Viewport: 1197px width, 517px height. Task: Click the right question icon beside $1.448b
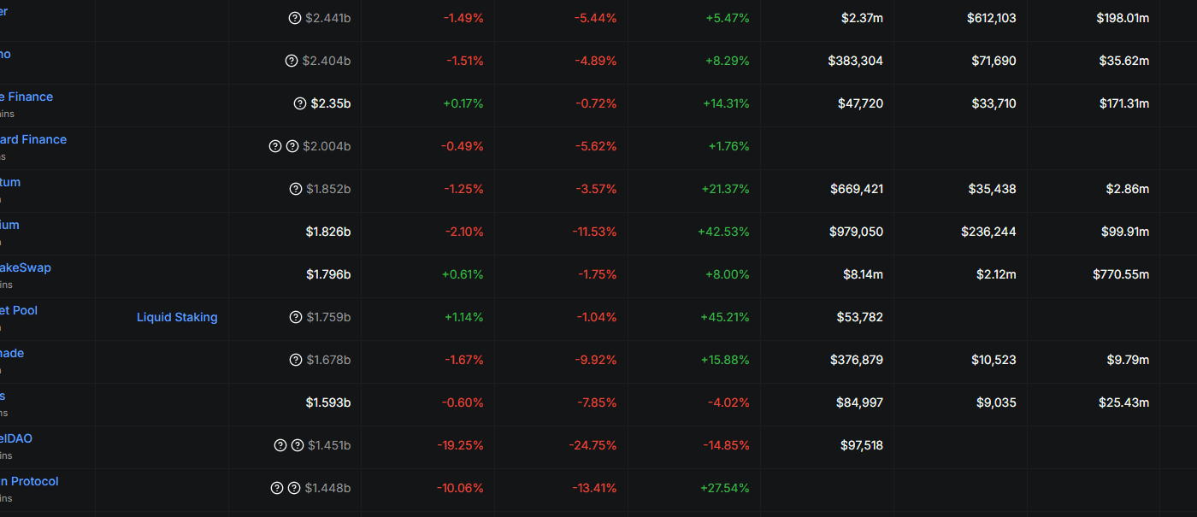294,488
